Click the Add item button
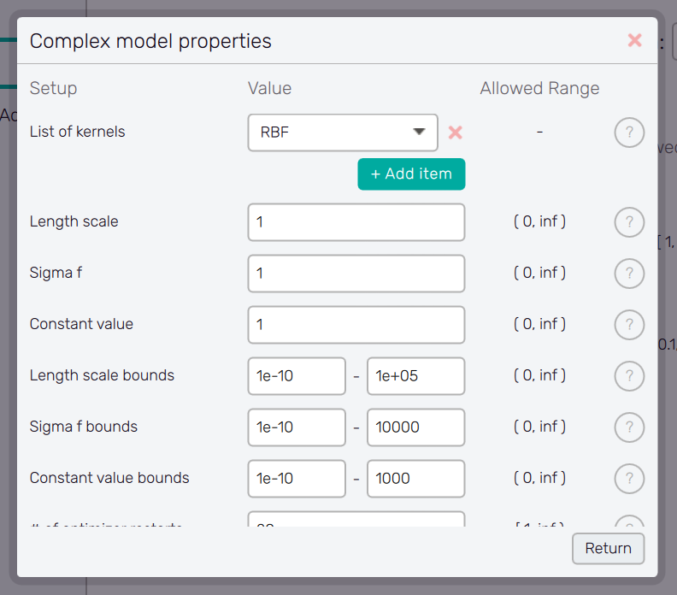This screenshot has height=595, width=677. click(x=411, y=174)
